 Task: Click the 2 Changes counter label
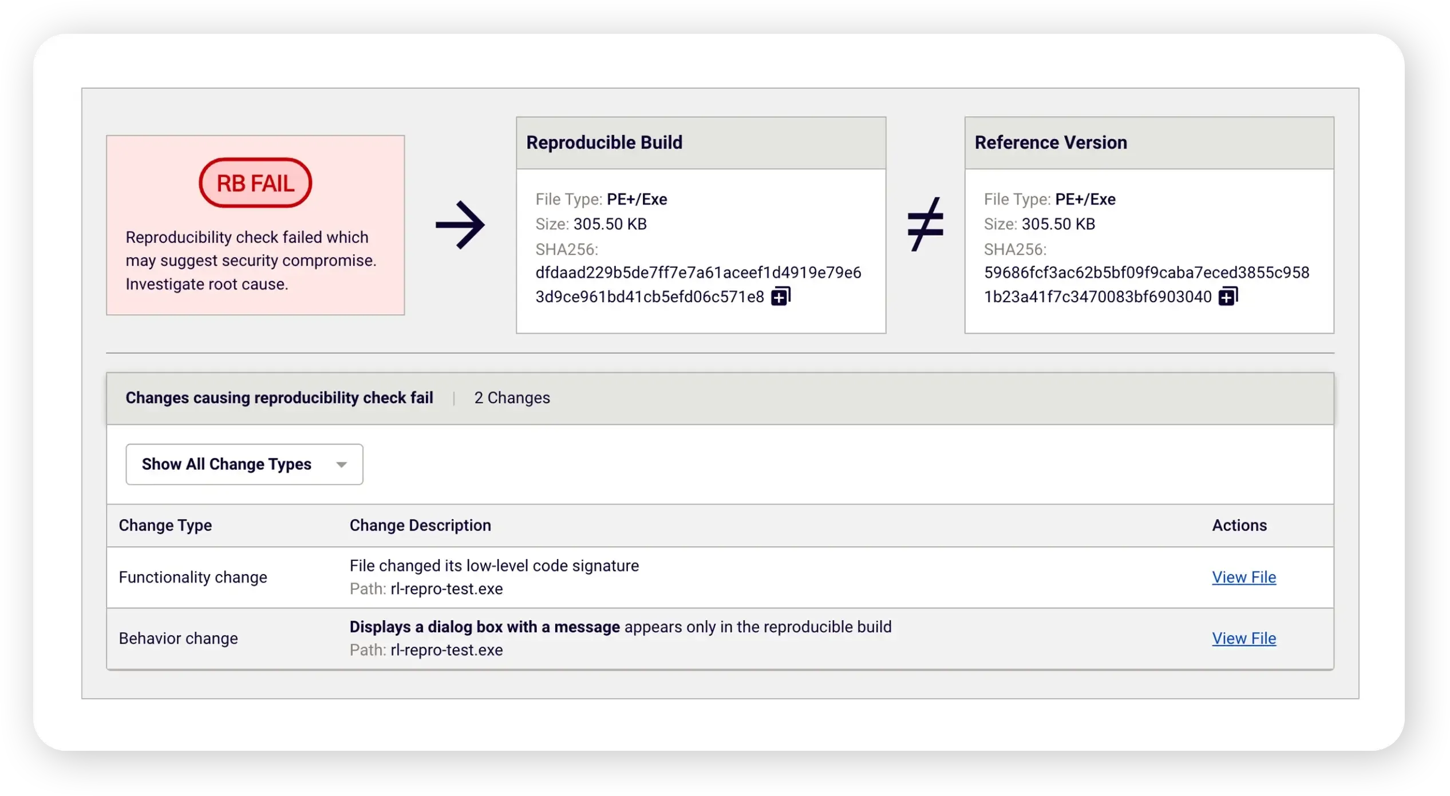click(512, 397)
